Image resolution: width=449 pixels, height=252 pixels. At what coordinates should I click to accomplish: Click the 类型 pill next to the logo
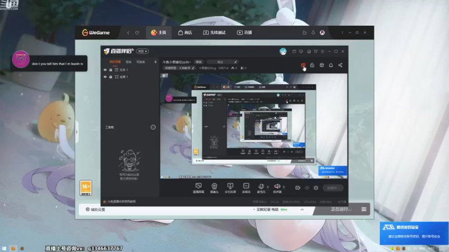click(142, 51)
